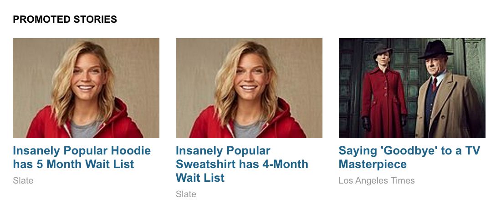The height and width of the screenshot is (209, 501).
Task: Open 'Insanely Popular Hoodie has 5 Month Wait List'
Action: pos(82,157)
